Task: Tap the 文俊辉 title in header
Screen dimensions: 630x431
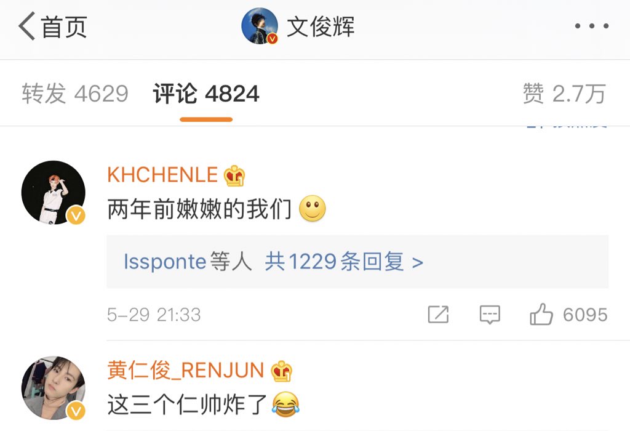Action: pyautogui.click(x=321, y=26)
